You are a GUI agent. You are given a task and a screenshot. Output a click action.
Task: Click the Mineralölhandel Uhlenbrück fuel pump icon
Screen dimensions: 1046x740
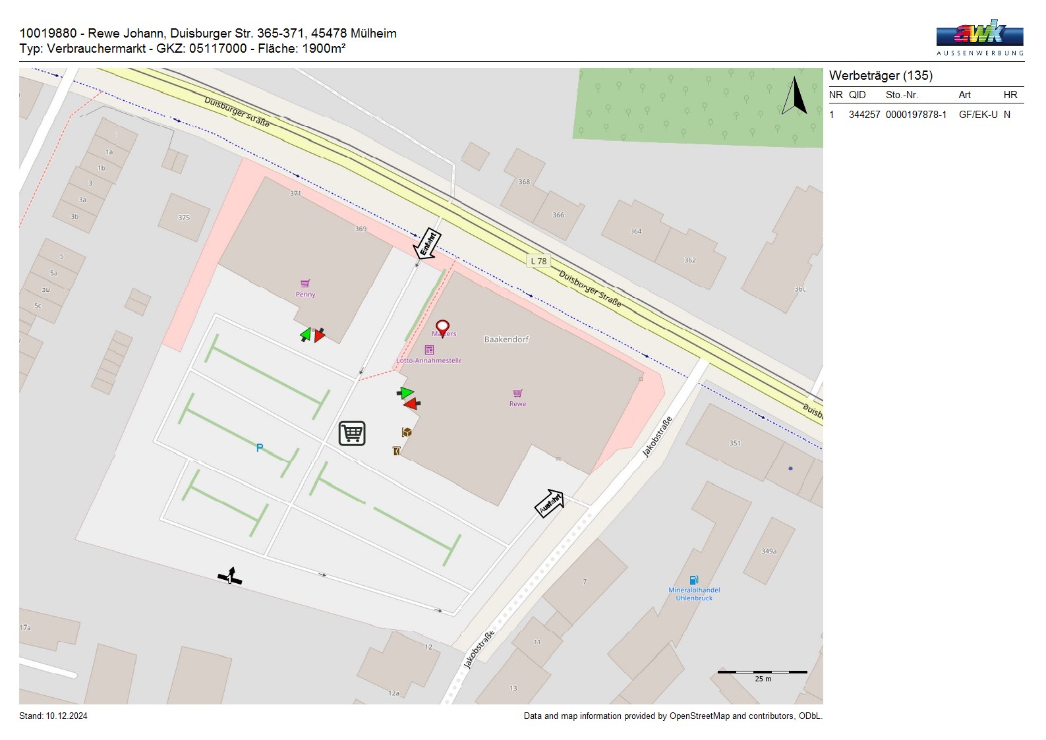pyautogui.click(x=693, y=580)
